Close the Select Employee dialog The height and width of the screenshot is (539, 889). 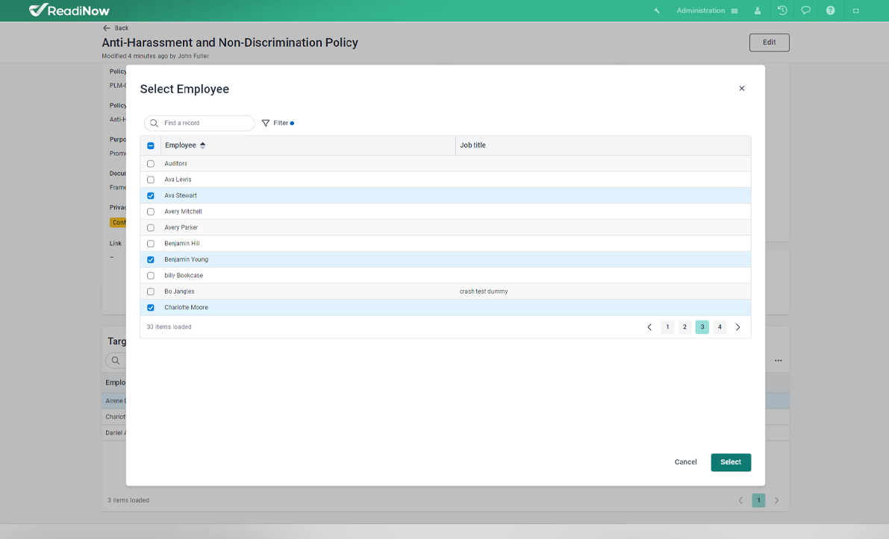(742, 89)
